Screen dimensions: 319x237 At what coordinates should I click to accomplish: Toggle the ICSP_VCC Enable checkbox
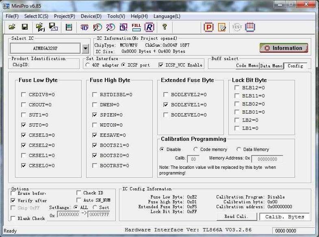point(161,65)
